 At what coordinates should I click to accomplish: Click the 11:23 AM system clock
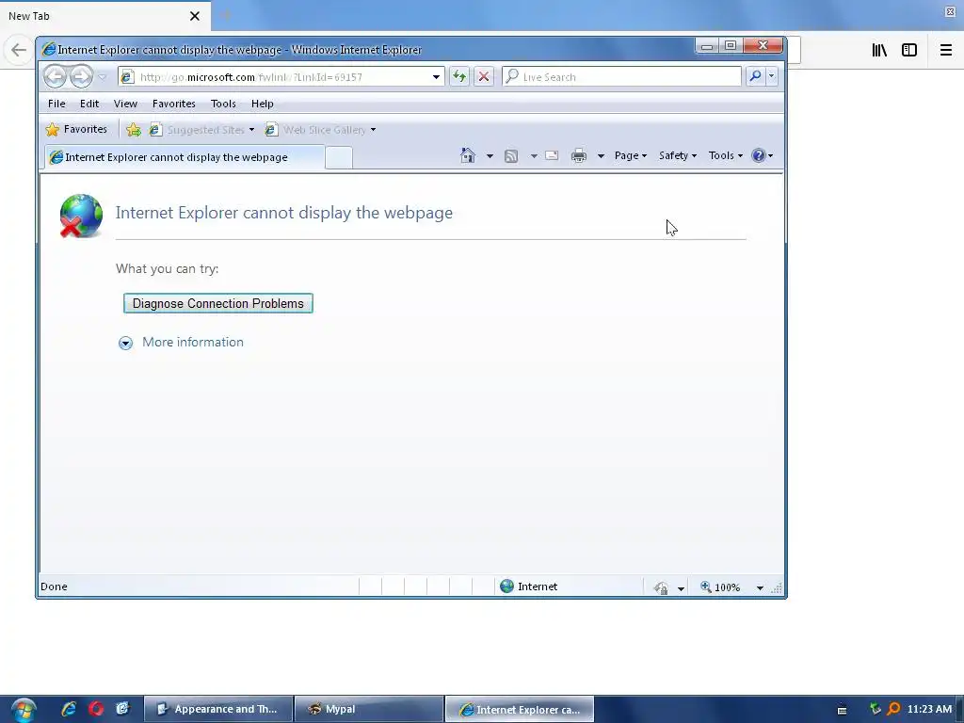click(929, 709)
